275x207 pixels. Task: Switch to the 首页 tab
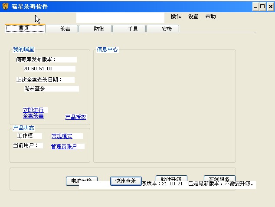click(25, 28)
